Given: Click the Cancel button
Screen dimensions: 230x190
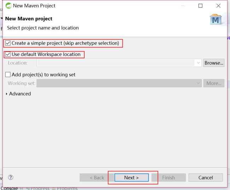Looking at the screenshot, I should 206,178.
